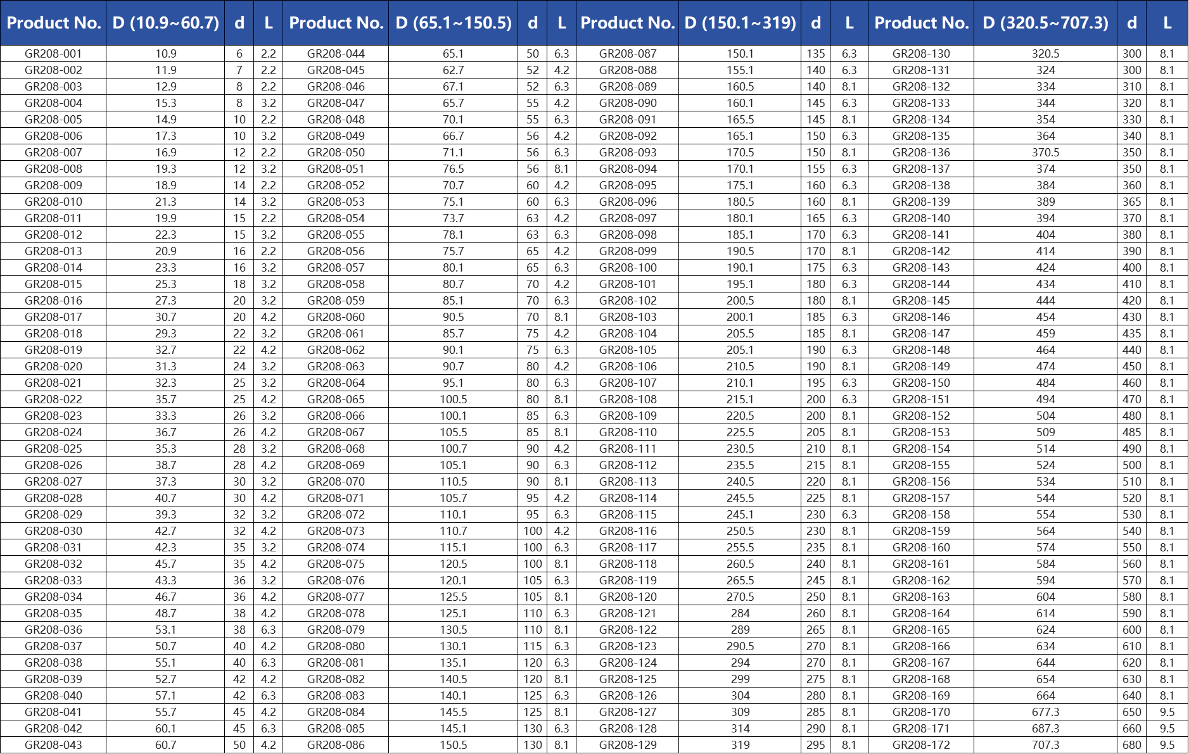Select L value 9.5 in GR208-171 row
Viewport: 1189px width, 754px height.
[1167, 729]
